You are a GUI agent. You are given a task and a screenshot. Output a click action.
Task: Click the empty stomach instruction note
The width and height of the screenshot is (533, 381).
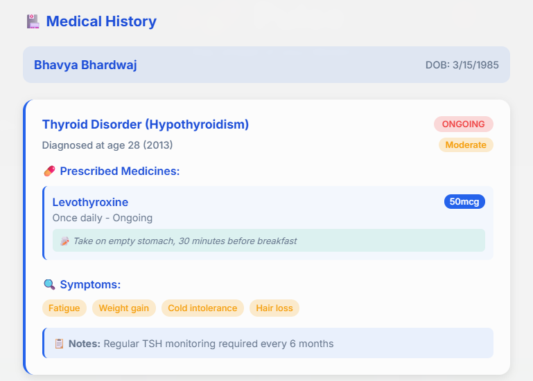pos(268,241)
